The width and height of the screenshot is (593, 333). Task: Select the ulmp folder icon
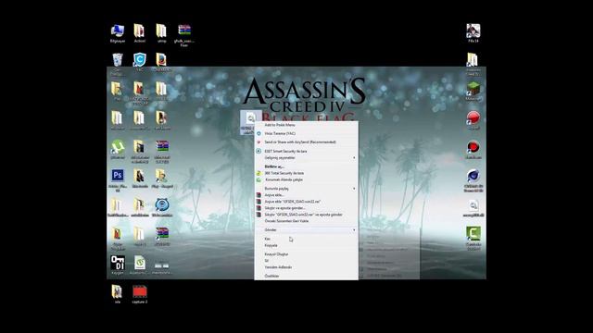[x=161, y=33]
